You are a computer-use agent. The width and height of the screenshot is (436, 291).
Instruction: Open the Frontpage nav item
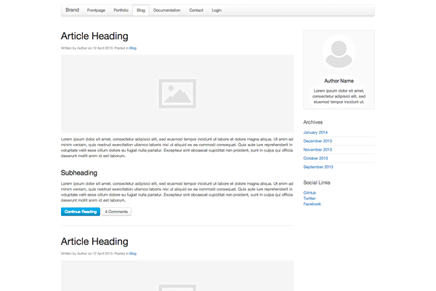(95, 11)
